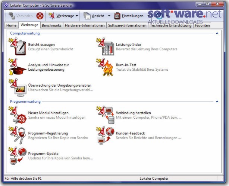Screen dimensions: 229x186
Task: Select the Werkzeuge tab
Action: [29, 25]
